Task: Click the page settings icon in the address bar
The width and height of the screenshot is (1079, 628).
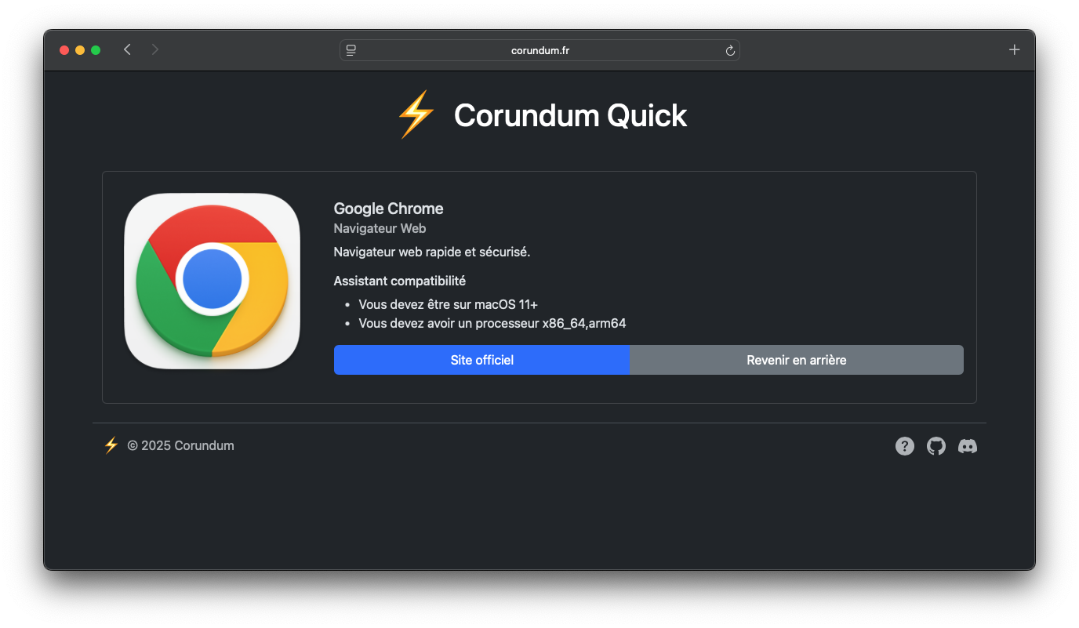Action: click(351, 50)
